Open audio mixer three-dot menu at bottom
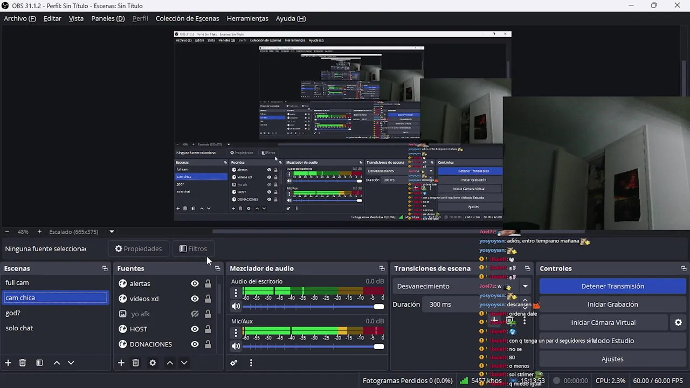This screenshot has height=388, width=690. [x=251, y=363]
